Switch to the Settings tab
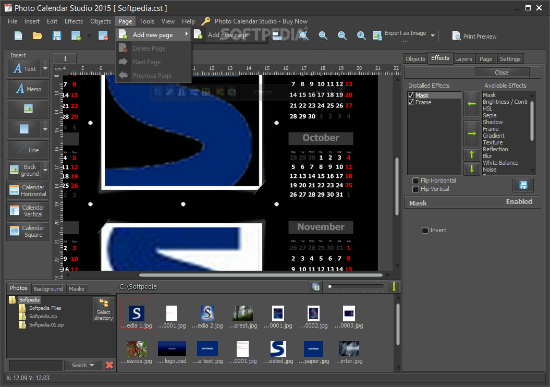 (x=510, y=59)
